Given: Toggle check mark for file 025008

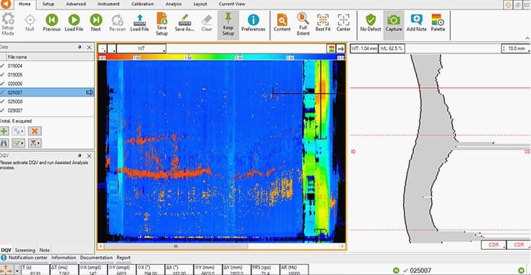Looking at the screenshot, I should (x=2, y=102).
